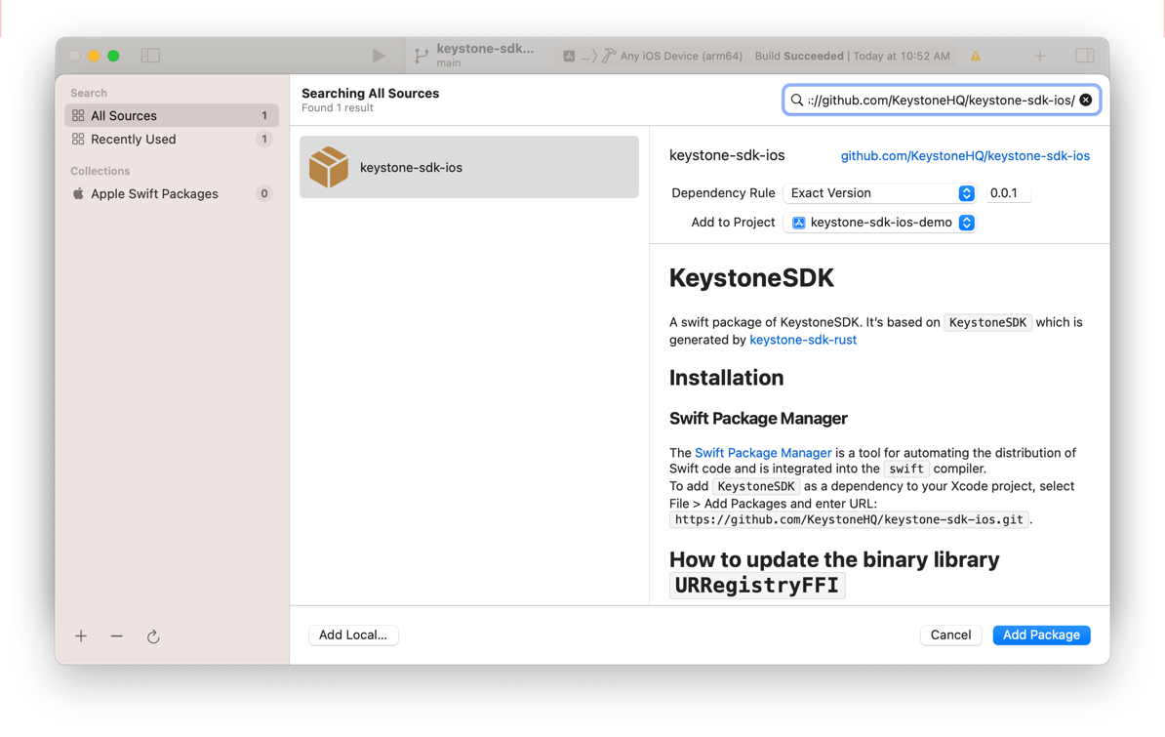Click the plus icon in the toolbar
The image size is (1165, 737).
(x=1039, y=56)
